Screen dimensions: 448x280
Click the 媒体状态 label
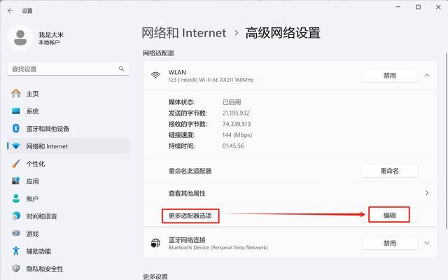tap(181, 102)
